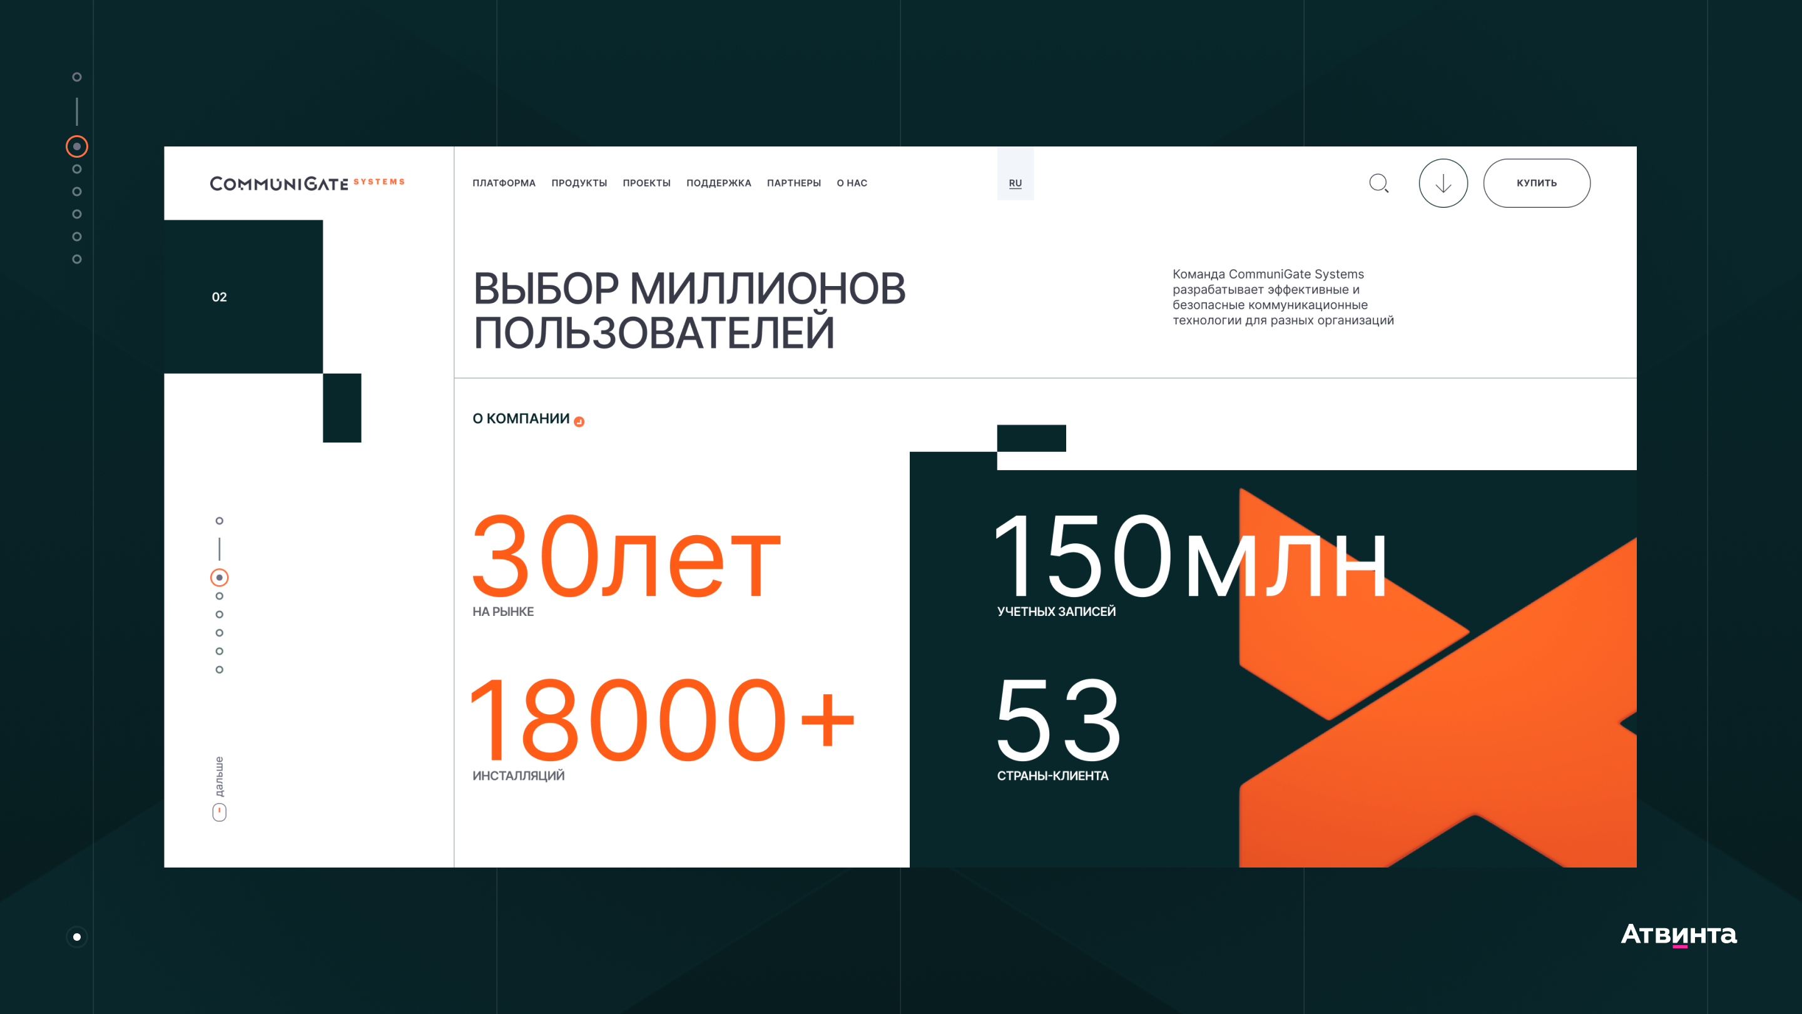Open the ПОДДЕРЖКА menu item
The image size is (1802, 1014).
click(x=718, y=183)
